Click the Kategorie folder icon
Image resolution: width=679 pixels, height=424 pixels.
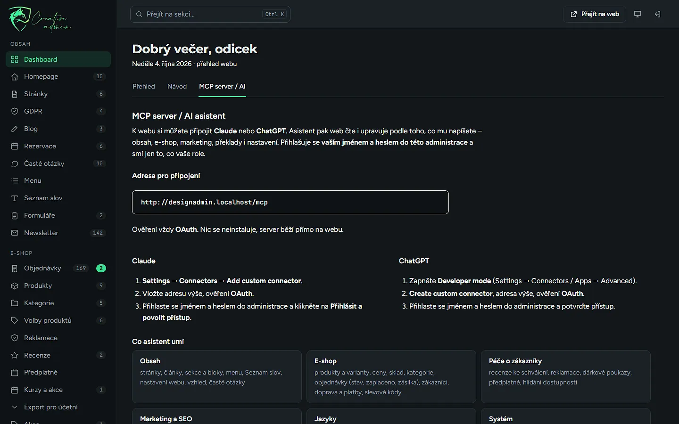coord(15,303)
